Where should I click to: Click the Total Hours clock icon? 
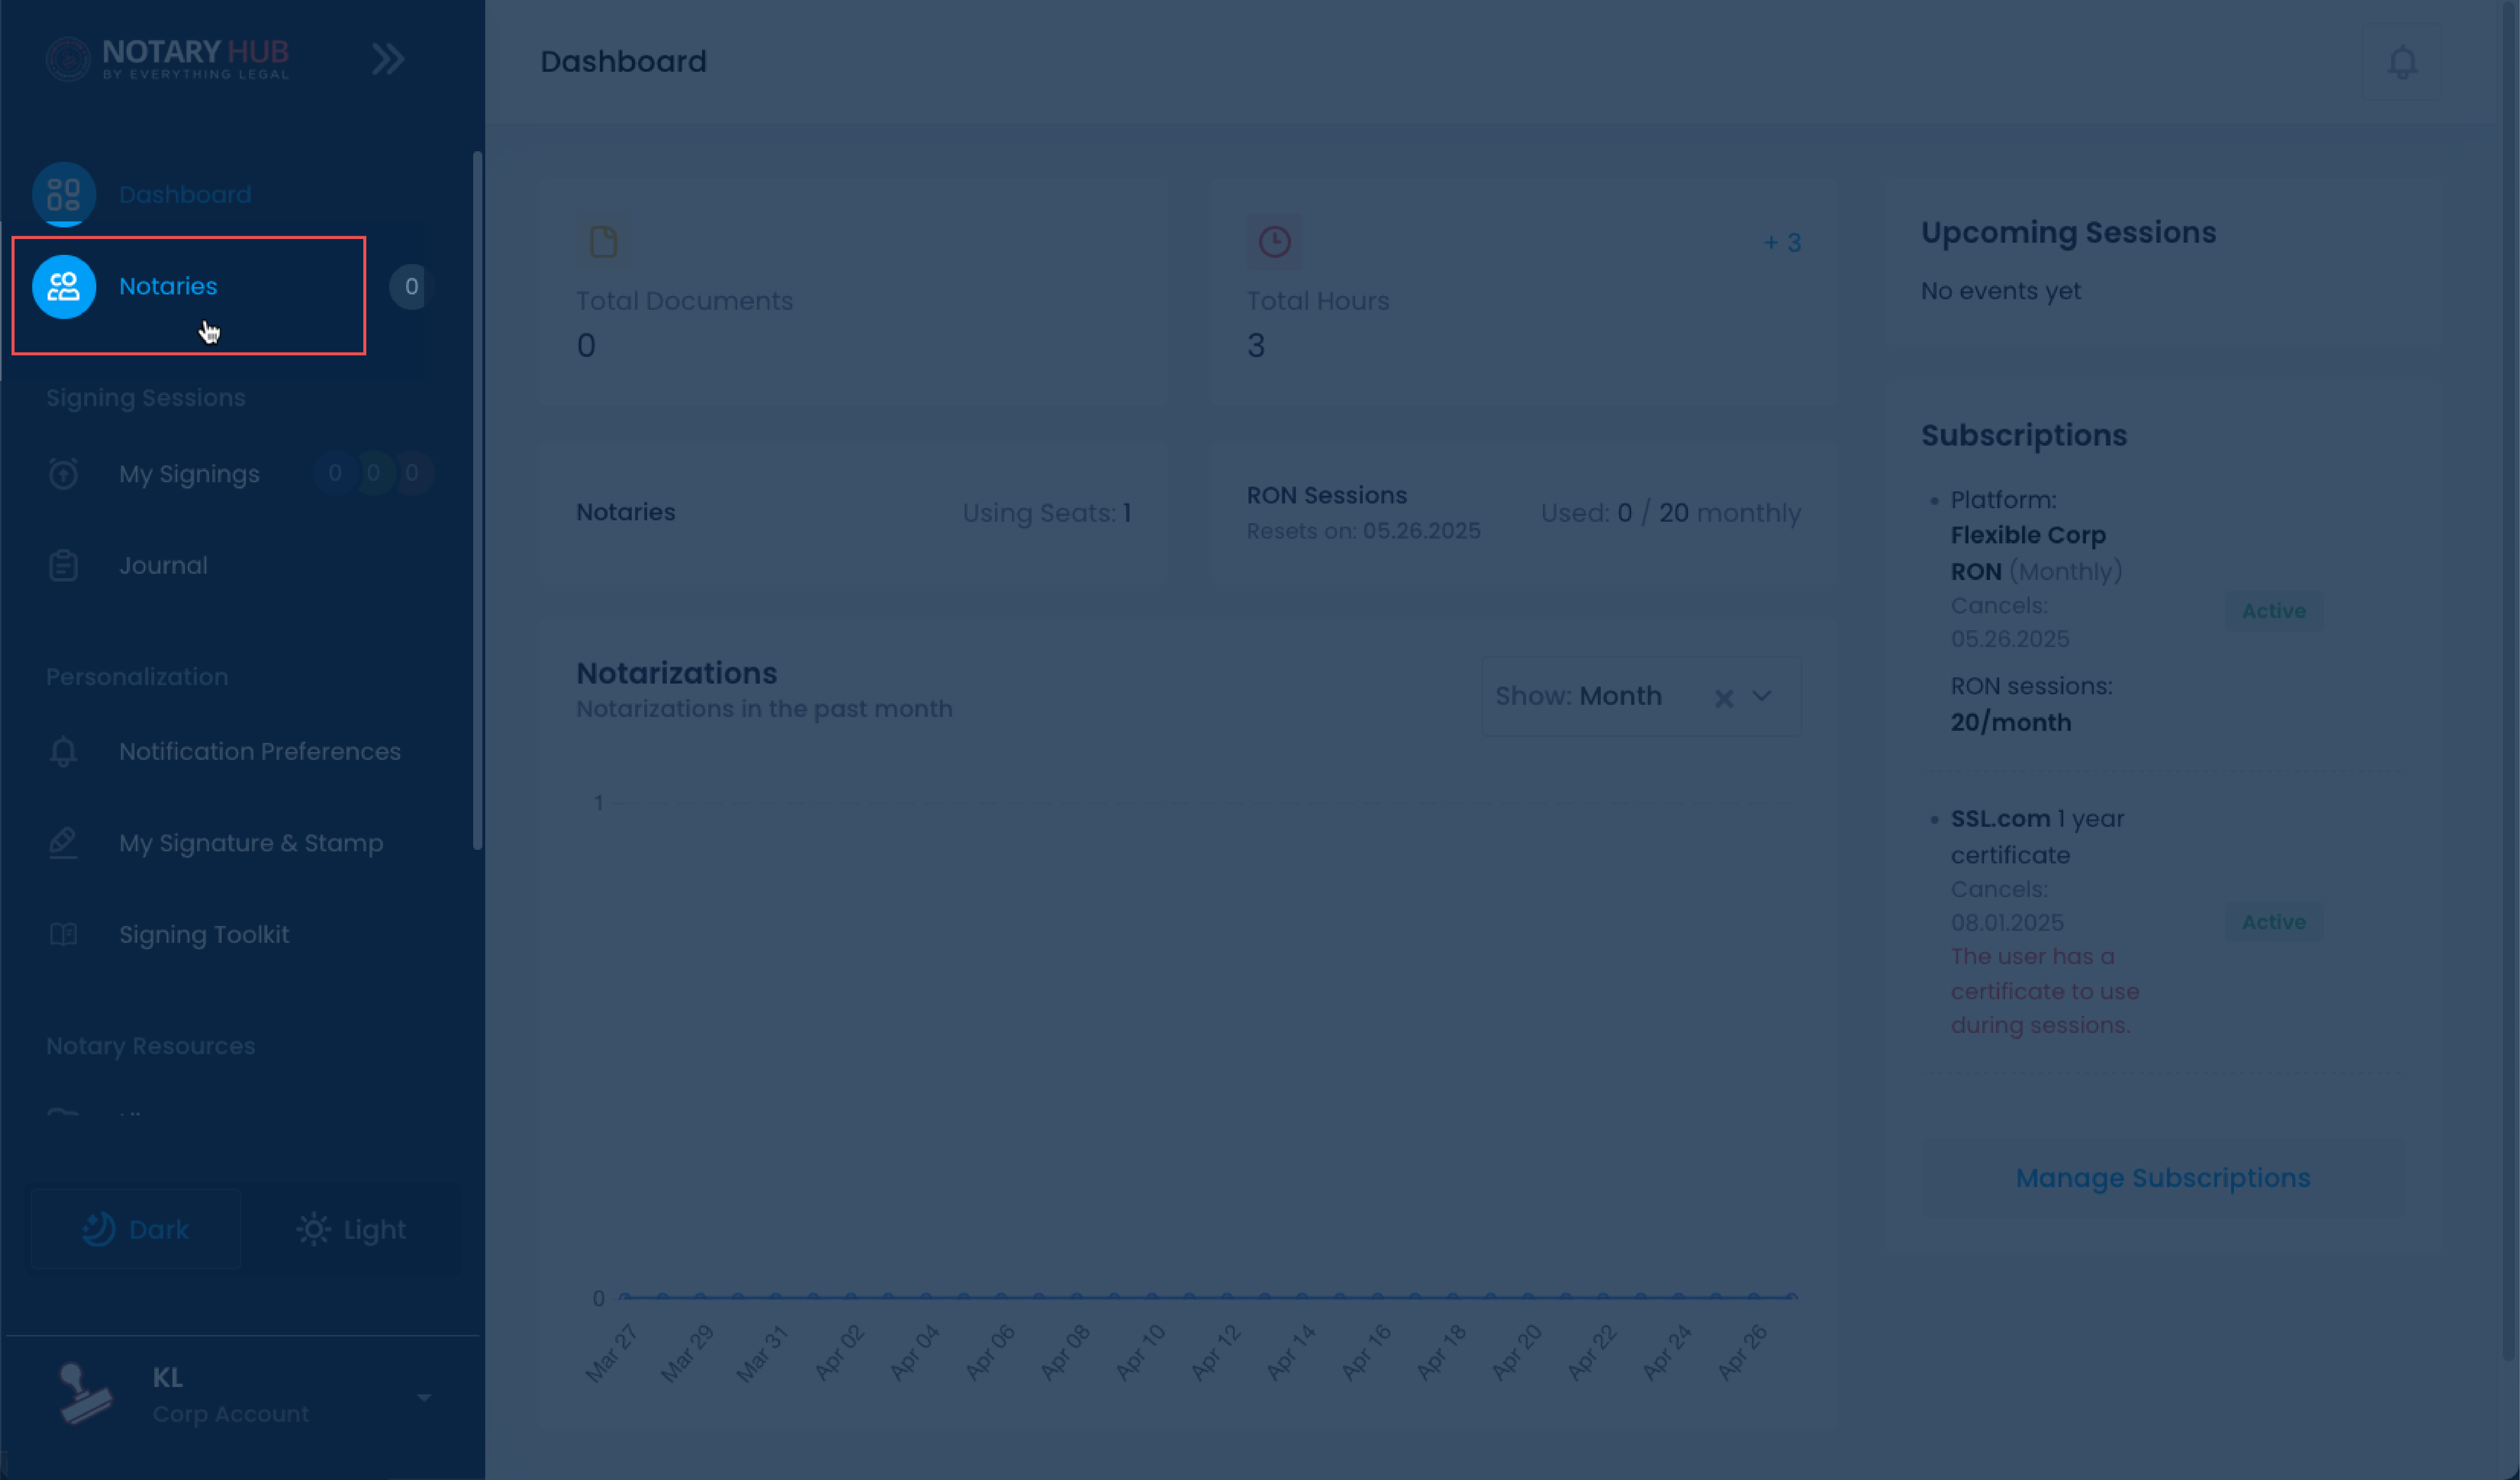pyautogui.click(x=1274, y=242)
